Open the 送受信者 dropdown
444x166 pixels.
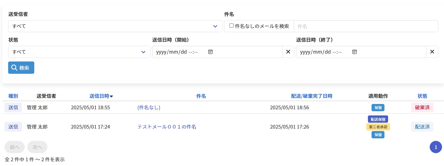pyautogui.click(x=115, y=26)
